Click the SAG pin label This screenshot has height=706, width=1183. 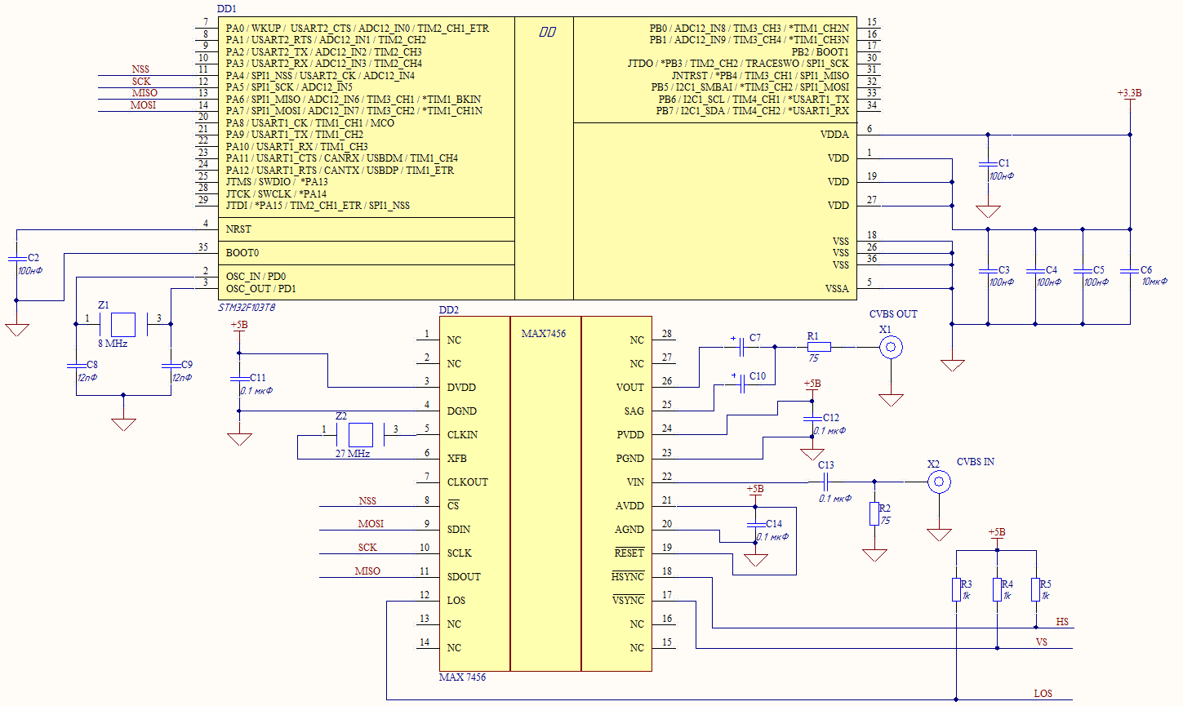pos(634,411)
